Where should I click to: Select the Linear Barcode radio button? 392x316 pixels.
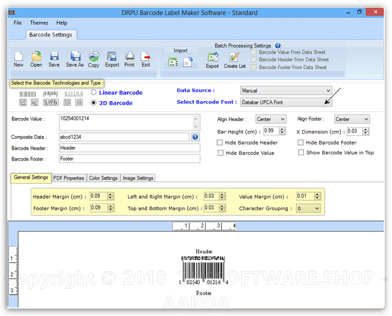tap(93, 93)
